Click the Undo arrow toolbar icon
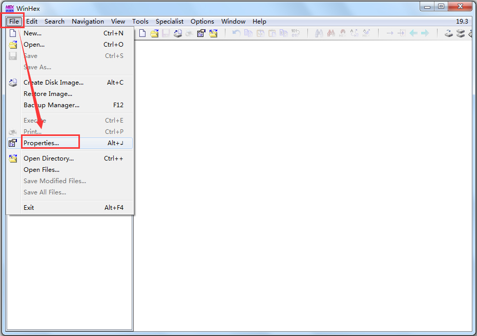The image size is (477, 336). coord(236,33)
